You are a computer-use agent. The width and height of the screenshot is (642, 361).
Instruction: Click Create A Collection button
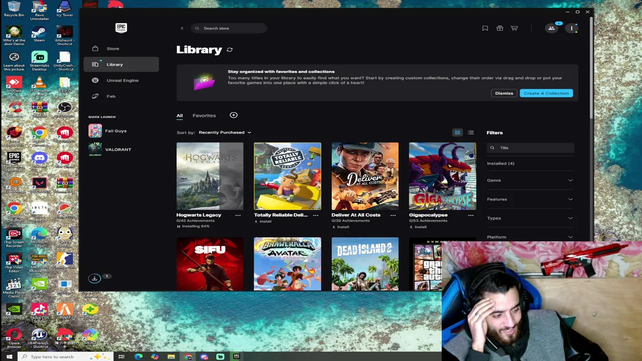pyautogui.click(x=546, y=93)
